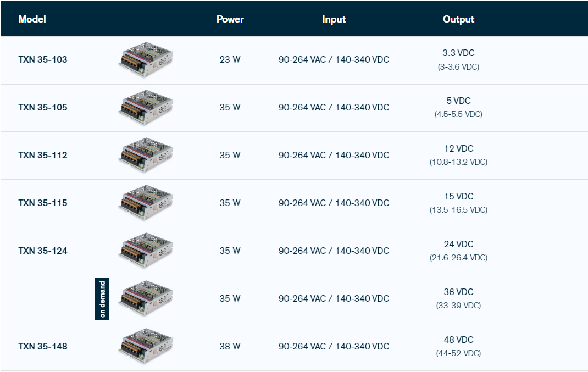Open the TXN 35-115 product picture
588x372 pixels.
[x=146, y=203]
